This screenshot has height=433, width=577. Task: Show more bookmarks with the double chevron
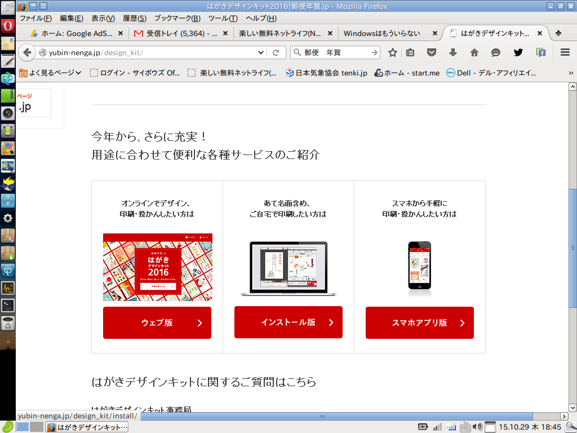point(571,73)
